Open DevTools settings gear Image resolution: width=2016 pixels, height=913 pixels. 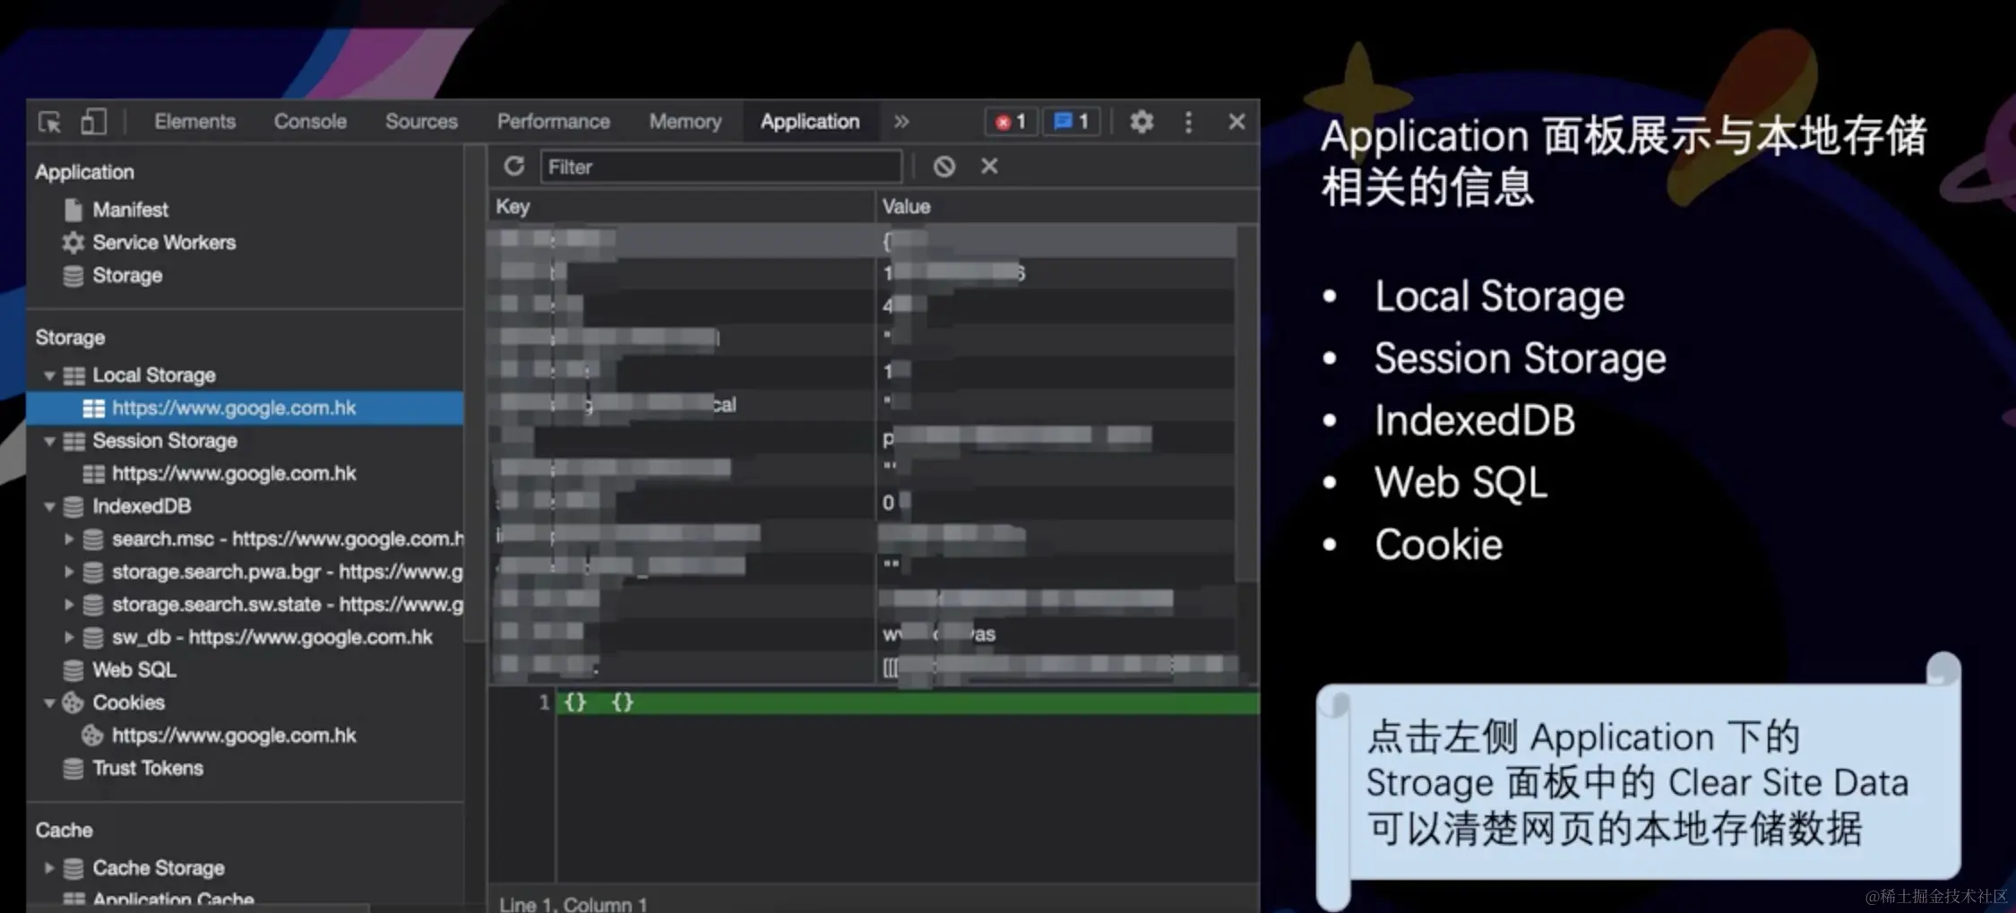pyautogui.click(x=1141, y=122)
